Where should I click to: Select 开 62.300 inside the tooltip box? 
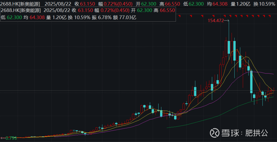[141, 10]
